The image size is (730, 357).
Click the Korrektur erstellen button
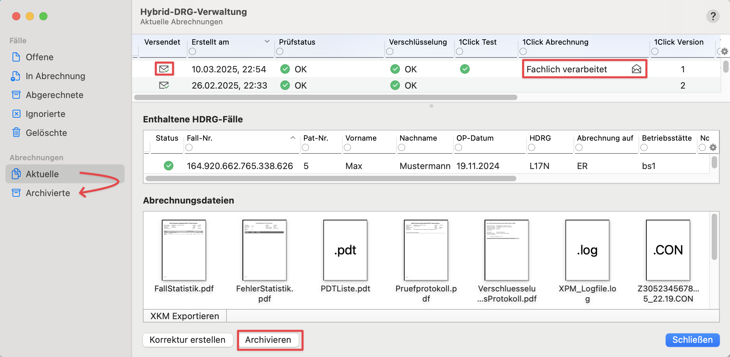(x=188, y=340)
